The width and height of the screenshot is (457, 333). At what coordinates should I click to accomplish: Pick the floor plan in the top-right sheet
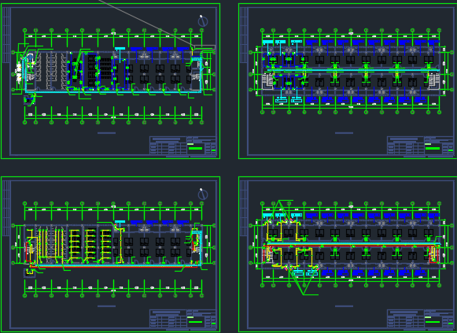click(x=351, y=71)
